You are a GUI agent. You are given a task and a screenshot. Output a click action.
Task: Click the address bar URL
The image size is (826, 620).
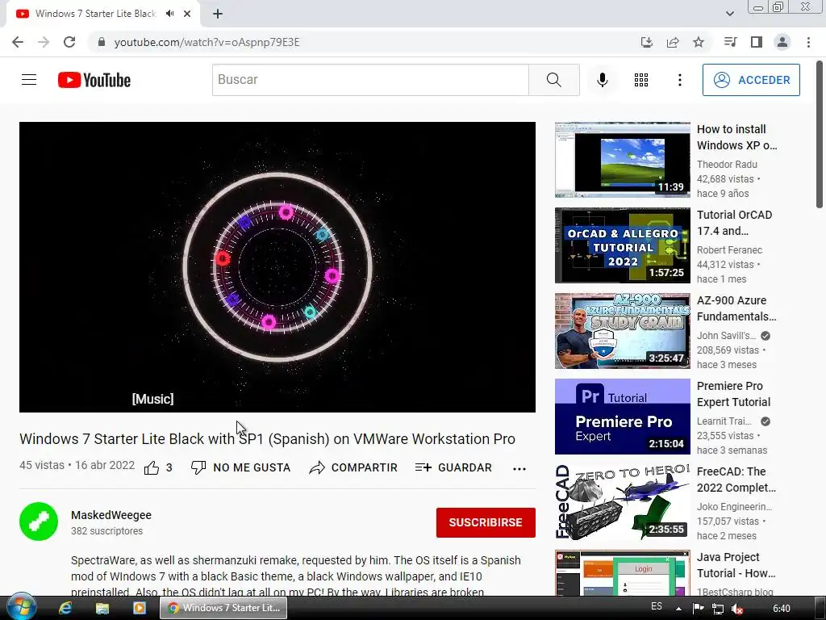pos(207,42)
